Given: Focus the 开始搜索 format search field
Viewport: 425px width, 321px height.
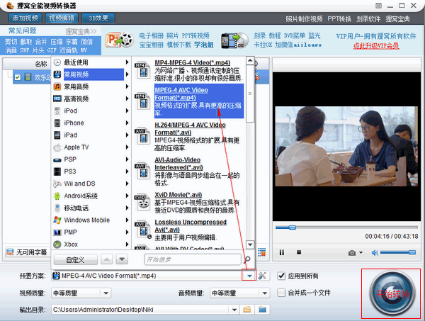Looking at the screenshot, I should (x=193, y=260).
